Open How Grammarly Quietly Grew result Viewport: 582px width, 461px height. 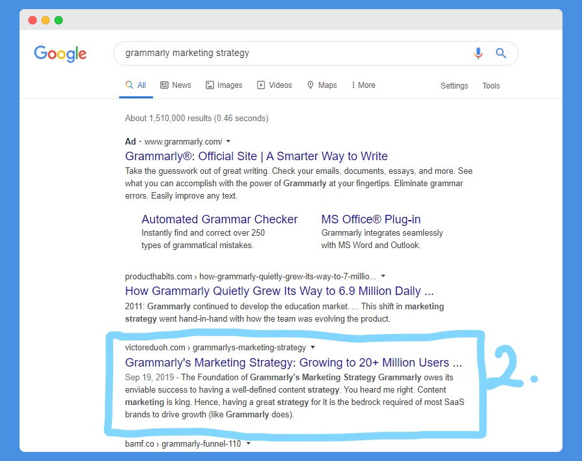[x=279, y=291]
